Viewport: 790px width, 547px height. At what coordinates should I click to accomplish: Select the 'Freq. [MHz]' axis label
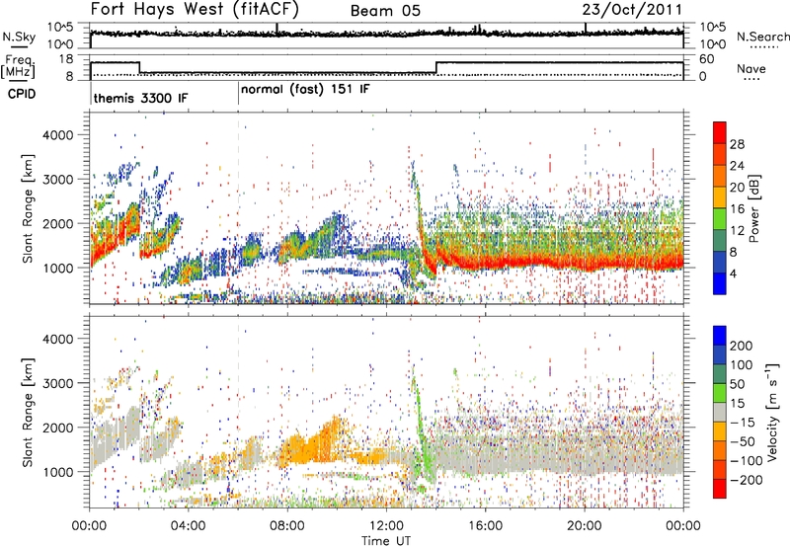(18, 66)
